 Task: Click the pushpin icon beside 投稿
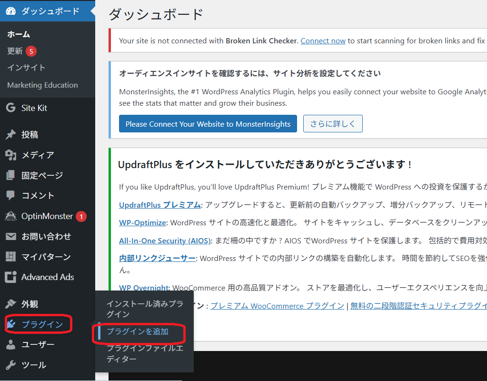tap(10, 135)
